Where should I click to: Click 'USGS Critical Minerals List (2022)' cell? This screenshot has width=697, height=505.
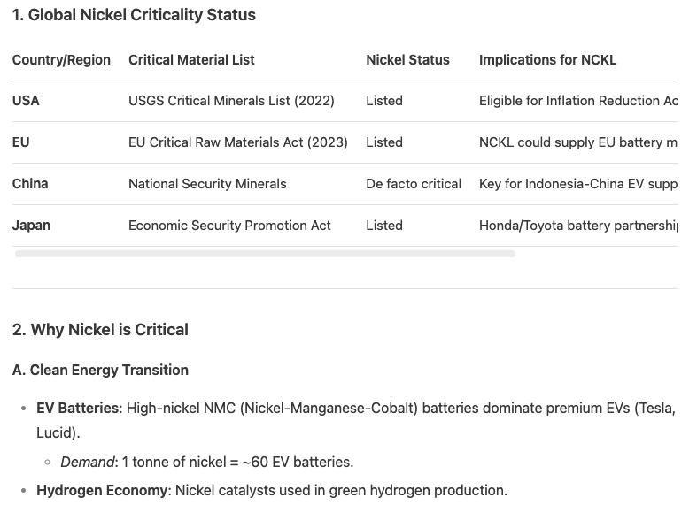pyautogui.click(x=231, y=101)
